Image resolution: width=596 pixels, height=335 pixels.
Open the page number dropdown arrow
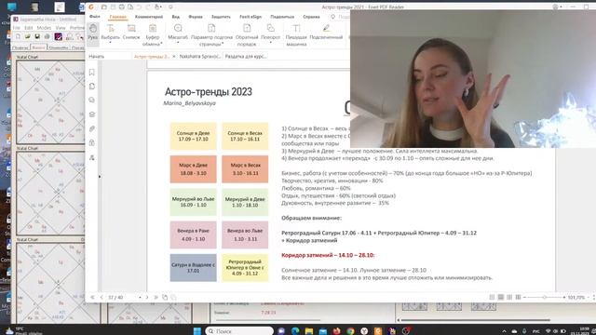(140, 298)
